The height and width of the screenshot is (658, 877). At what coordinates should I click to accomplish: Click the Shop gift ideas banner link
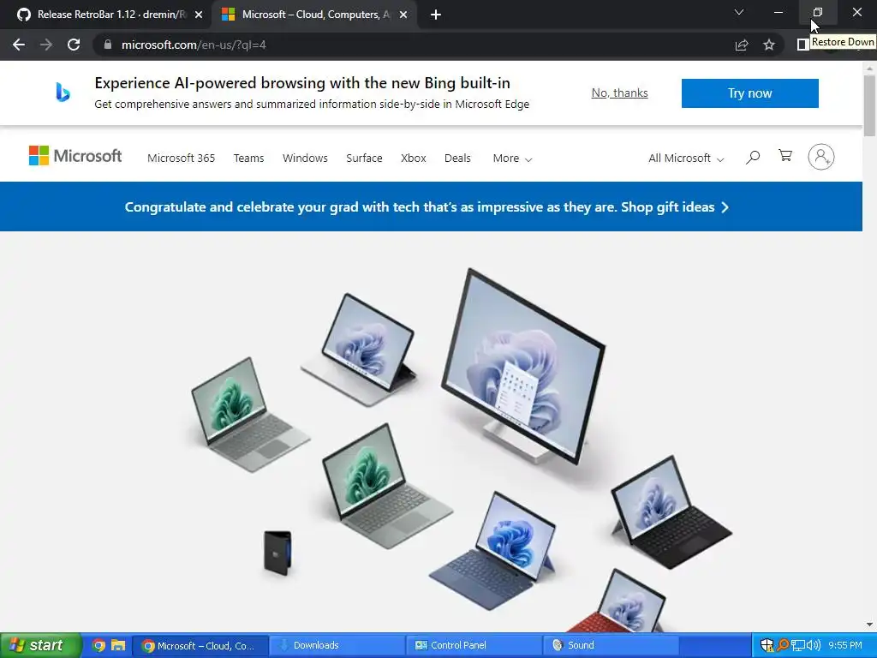675,207
